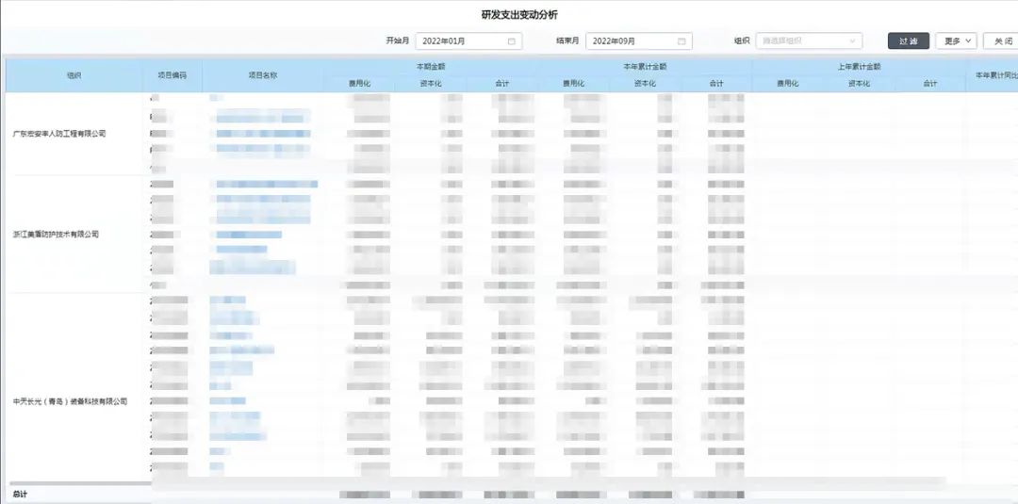Select 合计 header under 本期金额
This screenshot has height=504, width=1018.
point(501,84)
